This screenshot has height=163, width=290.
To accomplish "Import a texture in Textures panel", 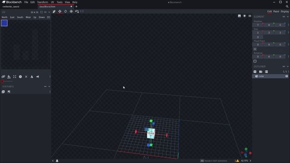I will coord(3,92).
